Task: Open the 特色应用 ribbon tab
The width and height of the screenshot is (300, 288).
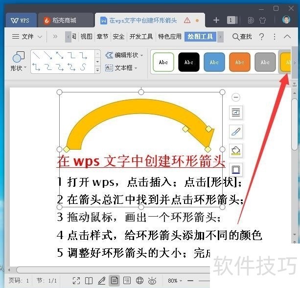Action: [170, 36]
